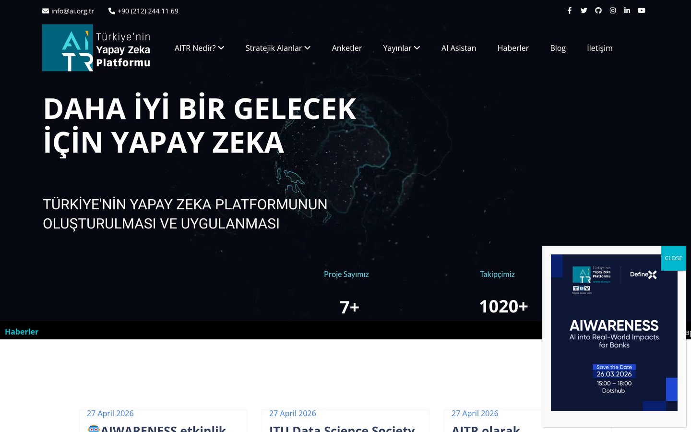The width and height of the screenshot is (691, 432).
Task: Click the Takipçimiz label
Action: pyautogui.click(x=497, y=274)
